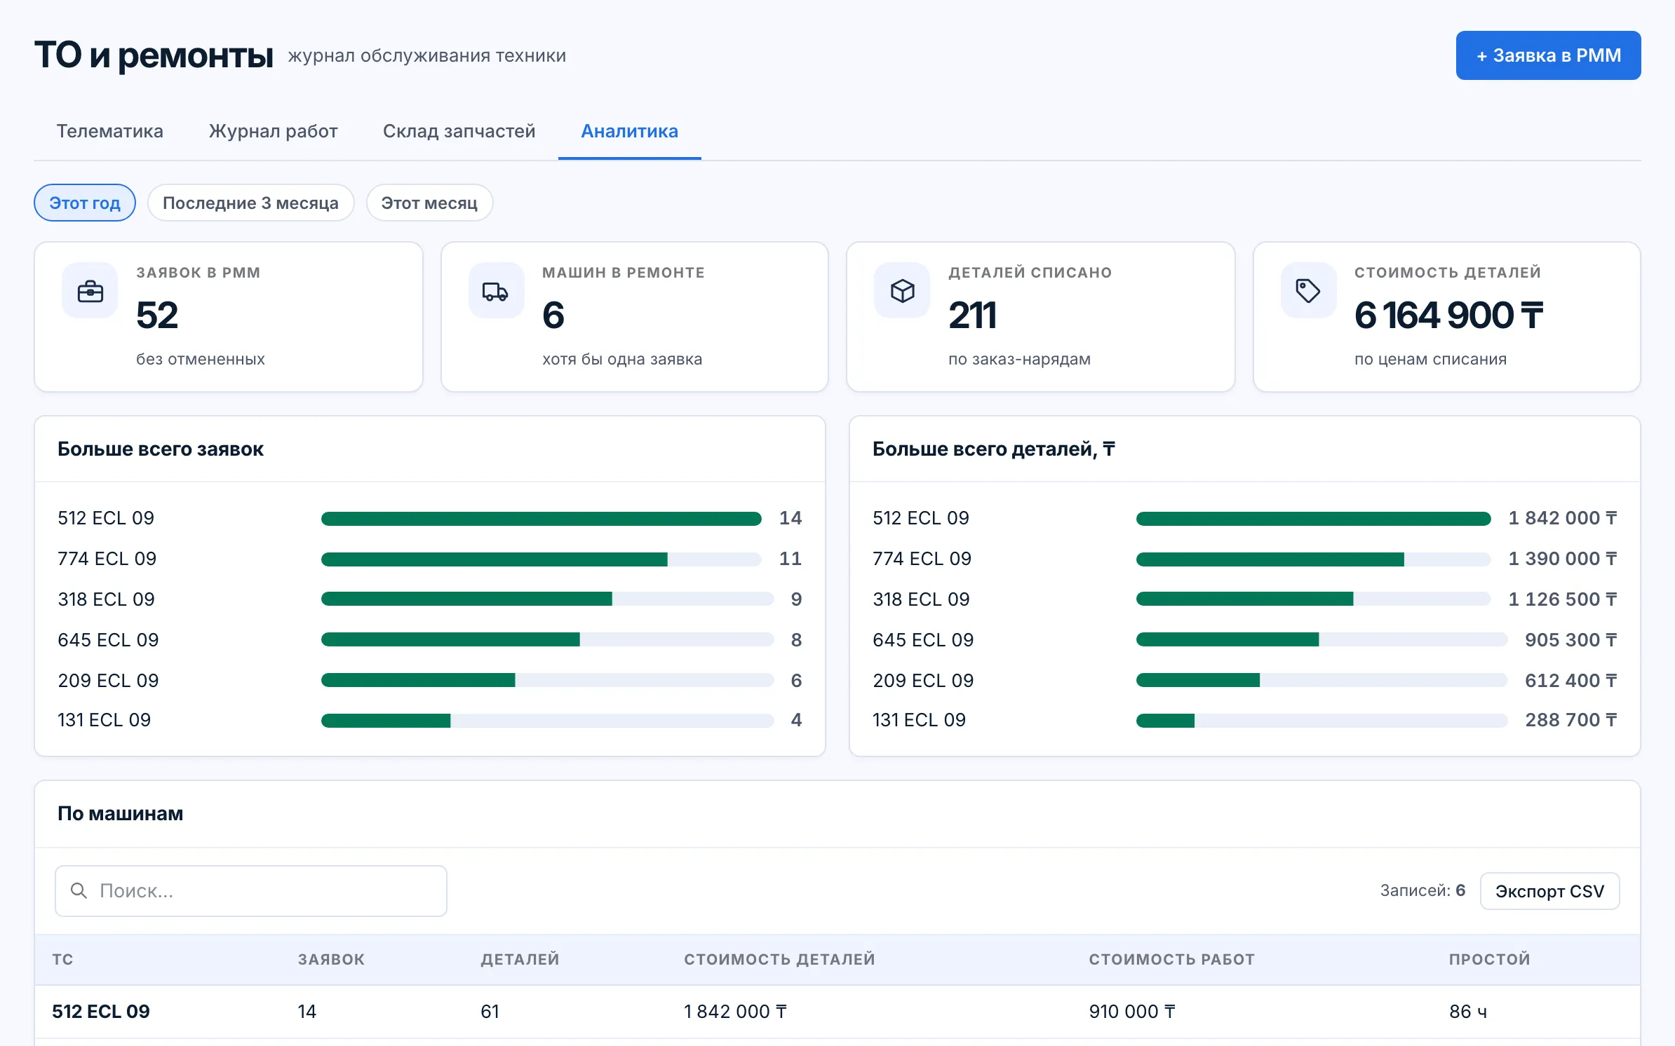Click the Поиск input field
Screen dimensions: 1675x1046
point(251,891)
